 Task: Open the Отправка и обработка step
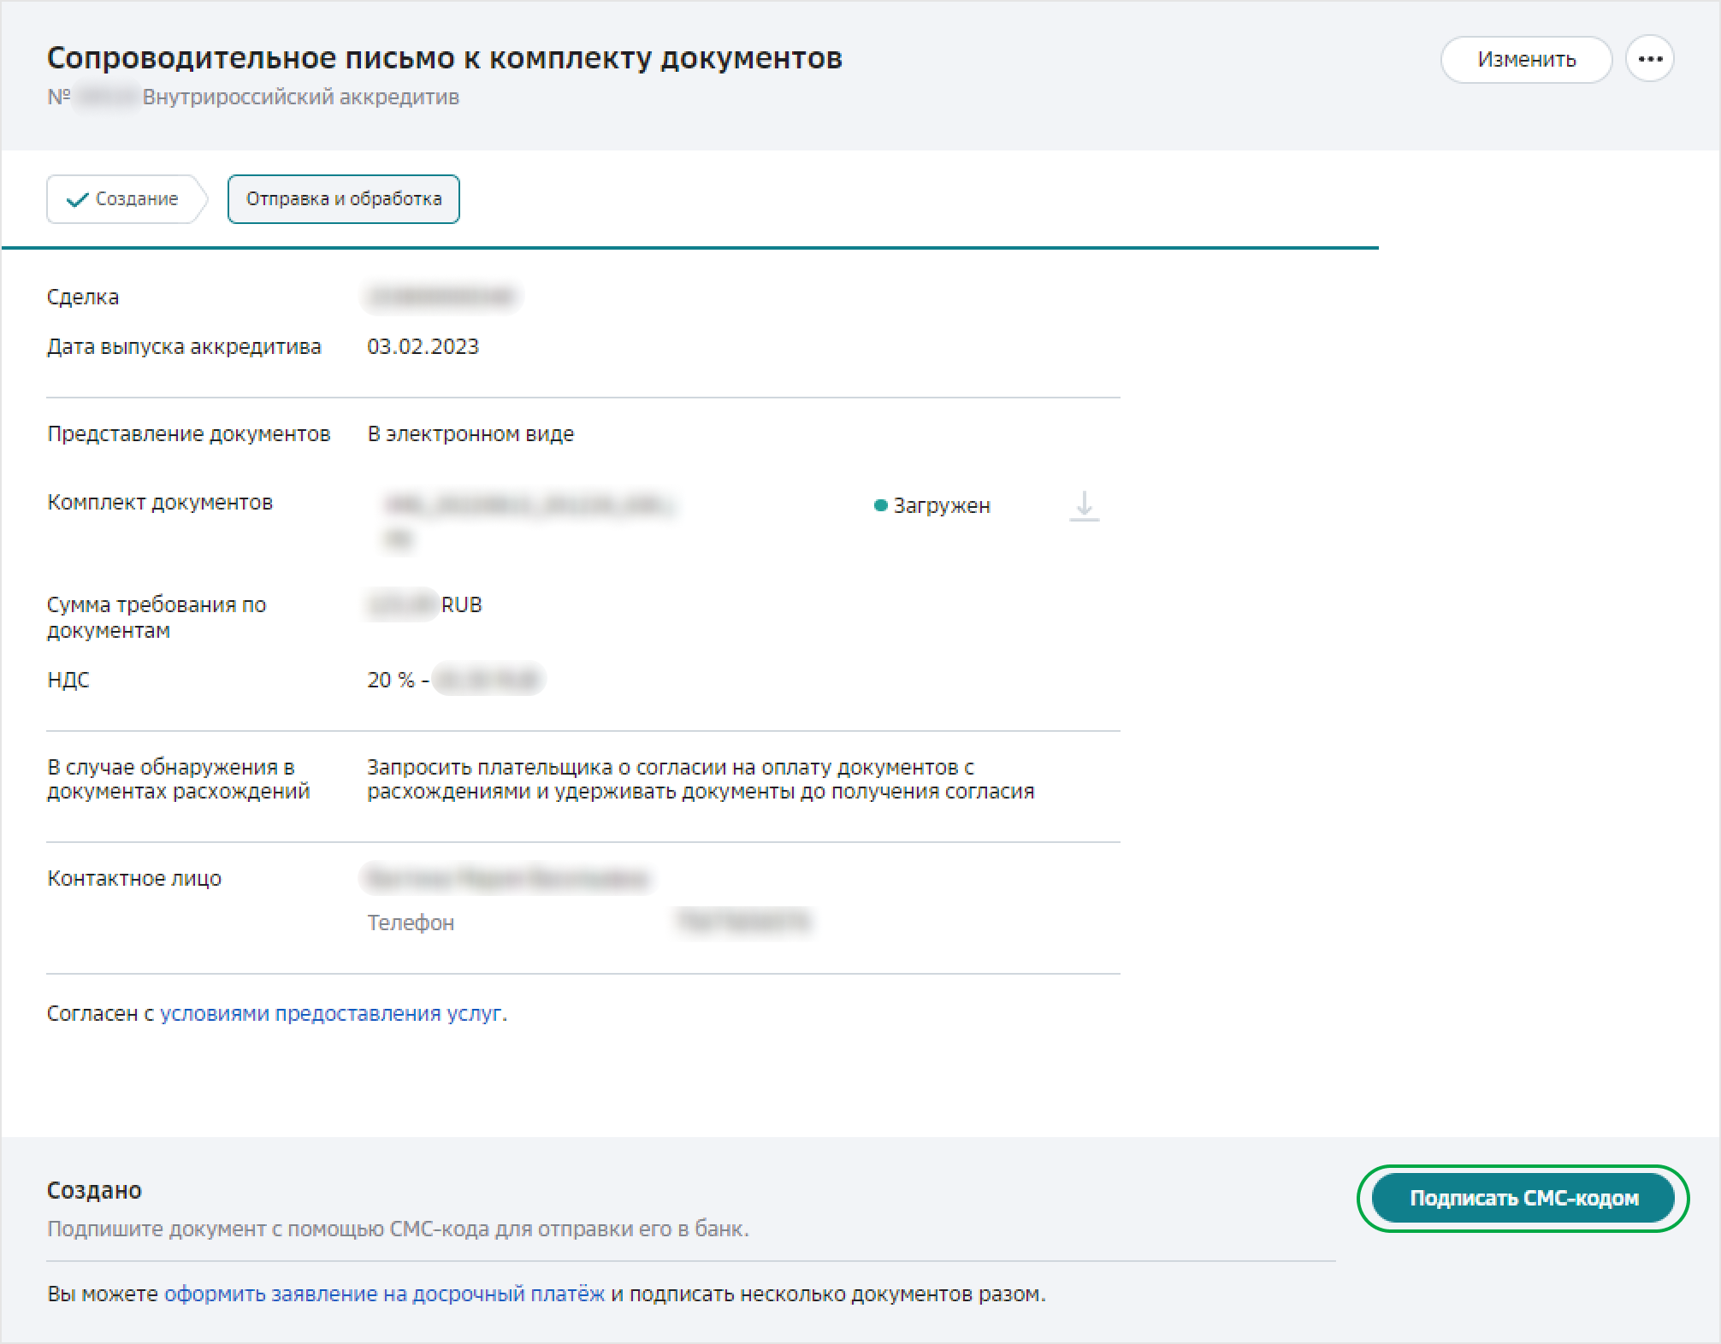(x=344, y=199)
